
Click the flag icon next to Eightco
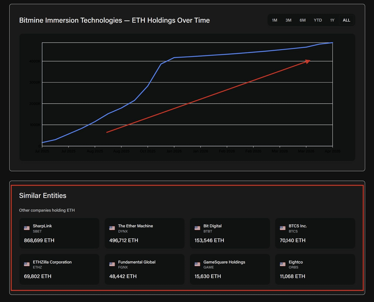point(283,264)
